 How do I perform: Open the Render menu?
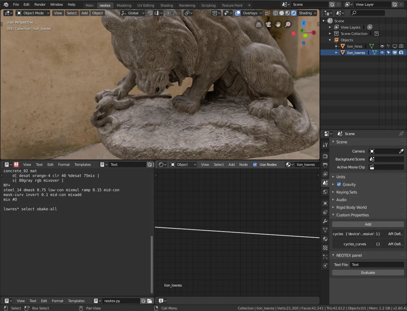40,4
